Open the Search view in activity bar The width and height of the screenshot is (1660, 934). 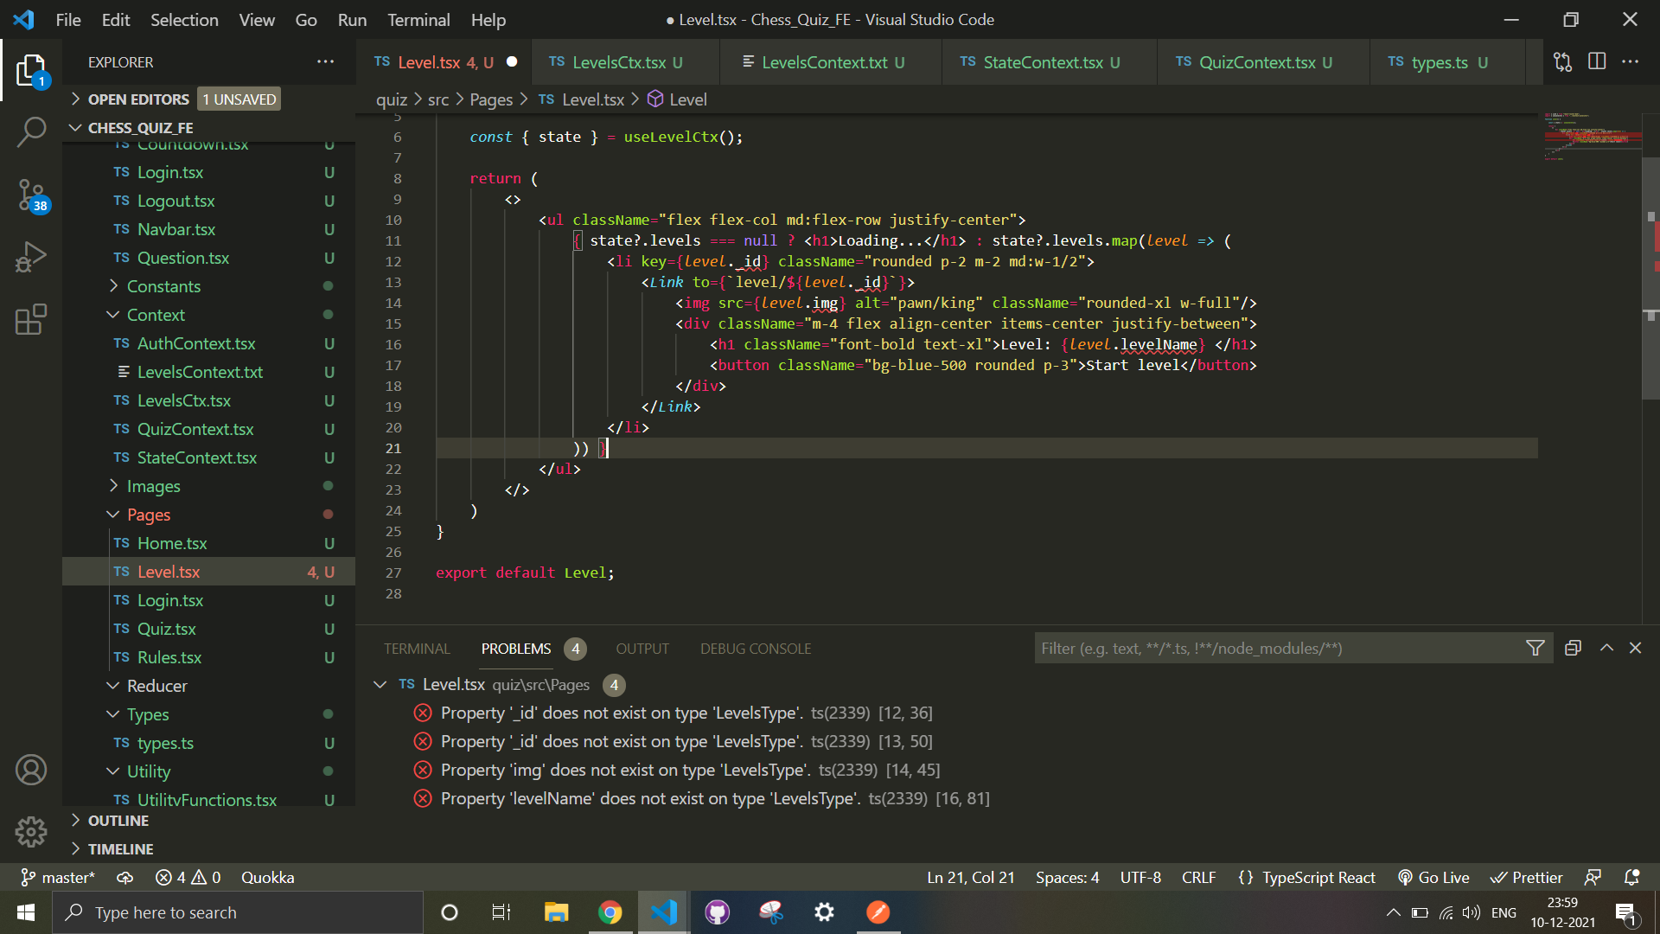coord(31,132)
